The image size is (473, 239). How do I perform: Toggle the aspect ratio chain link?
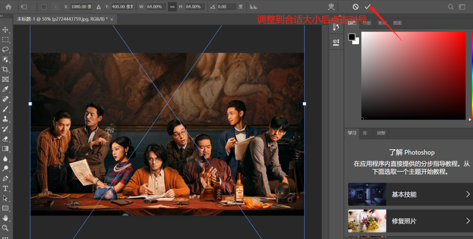[x=173, y=7]
